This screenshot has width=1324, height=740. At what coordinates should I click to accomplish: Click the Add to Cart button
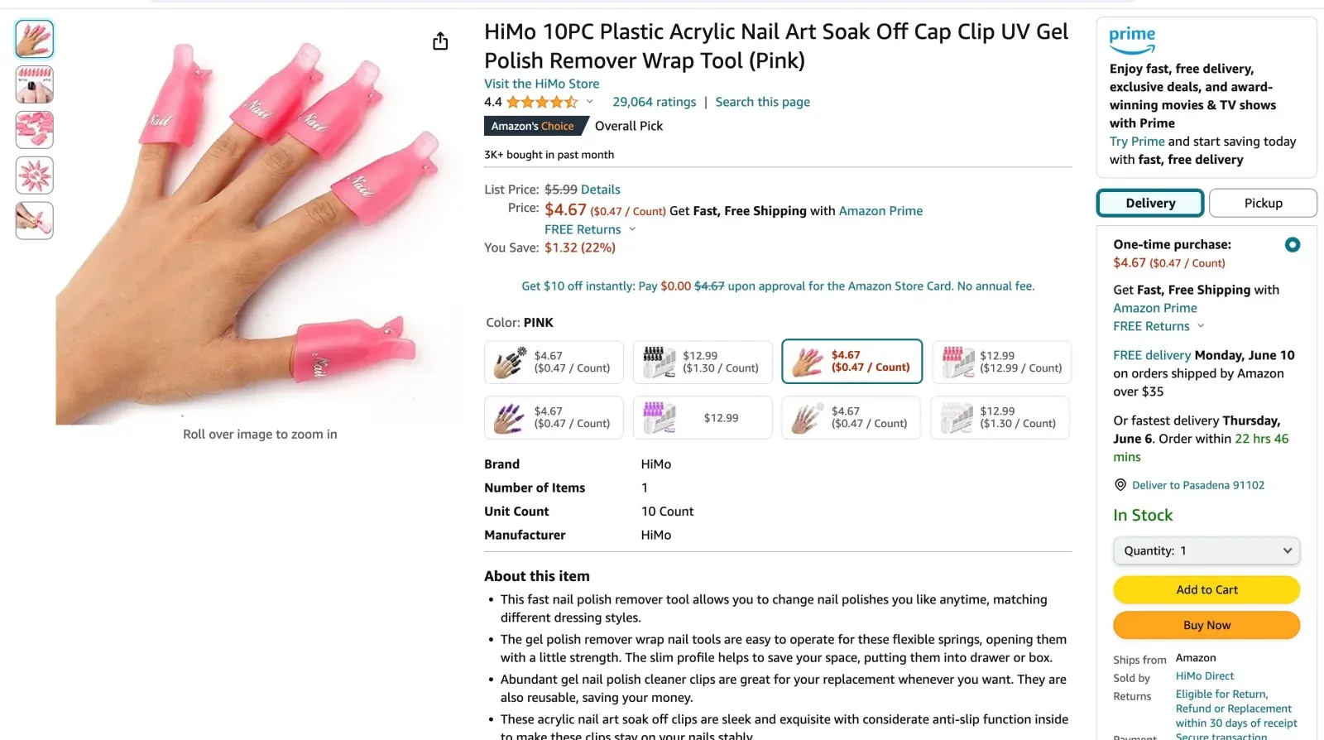pyautogui.click(x=1206, y=589)
